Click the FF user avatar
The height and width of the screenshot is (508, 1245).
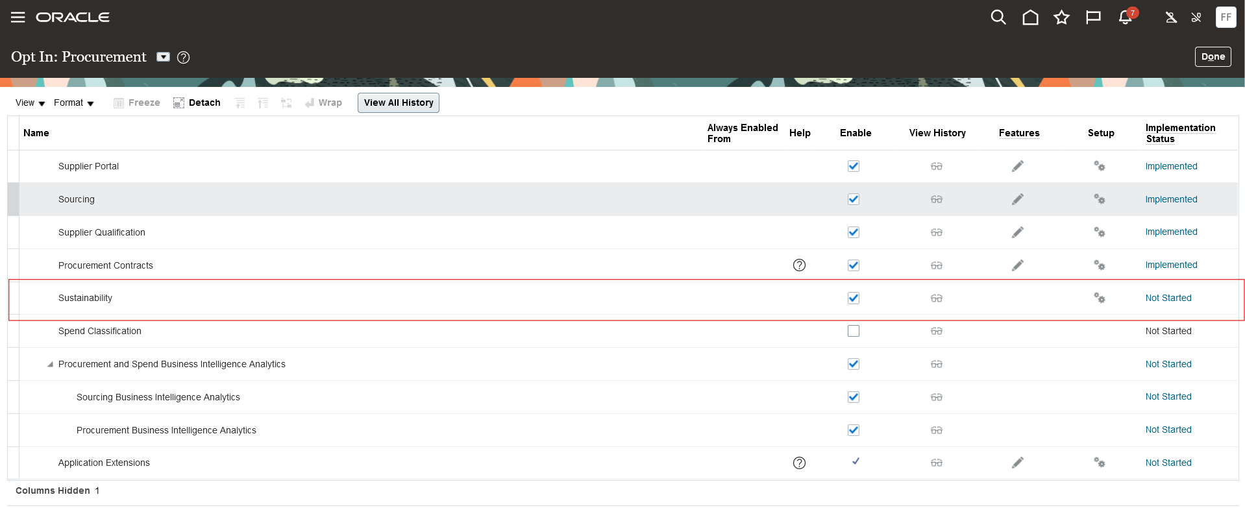(x=1226, y=18)
